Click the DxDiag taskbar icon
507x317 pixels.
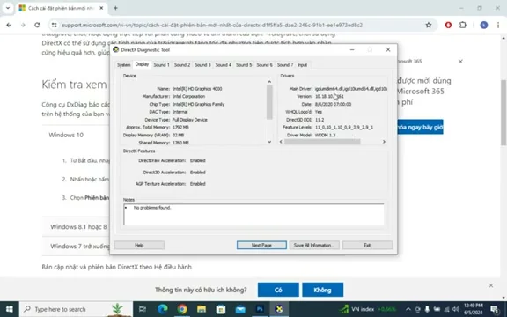[279, 309]
